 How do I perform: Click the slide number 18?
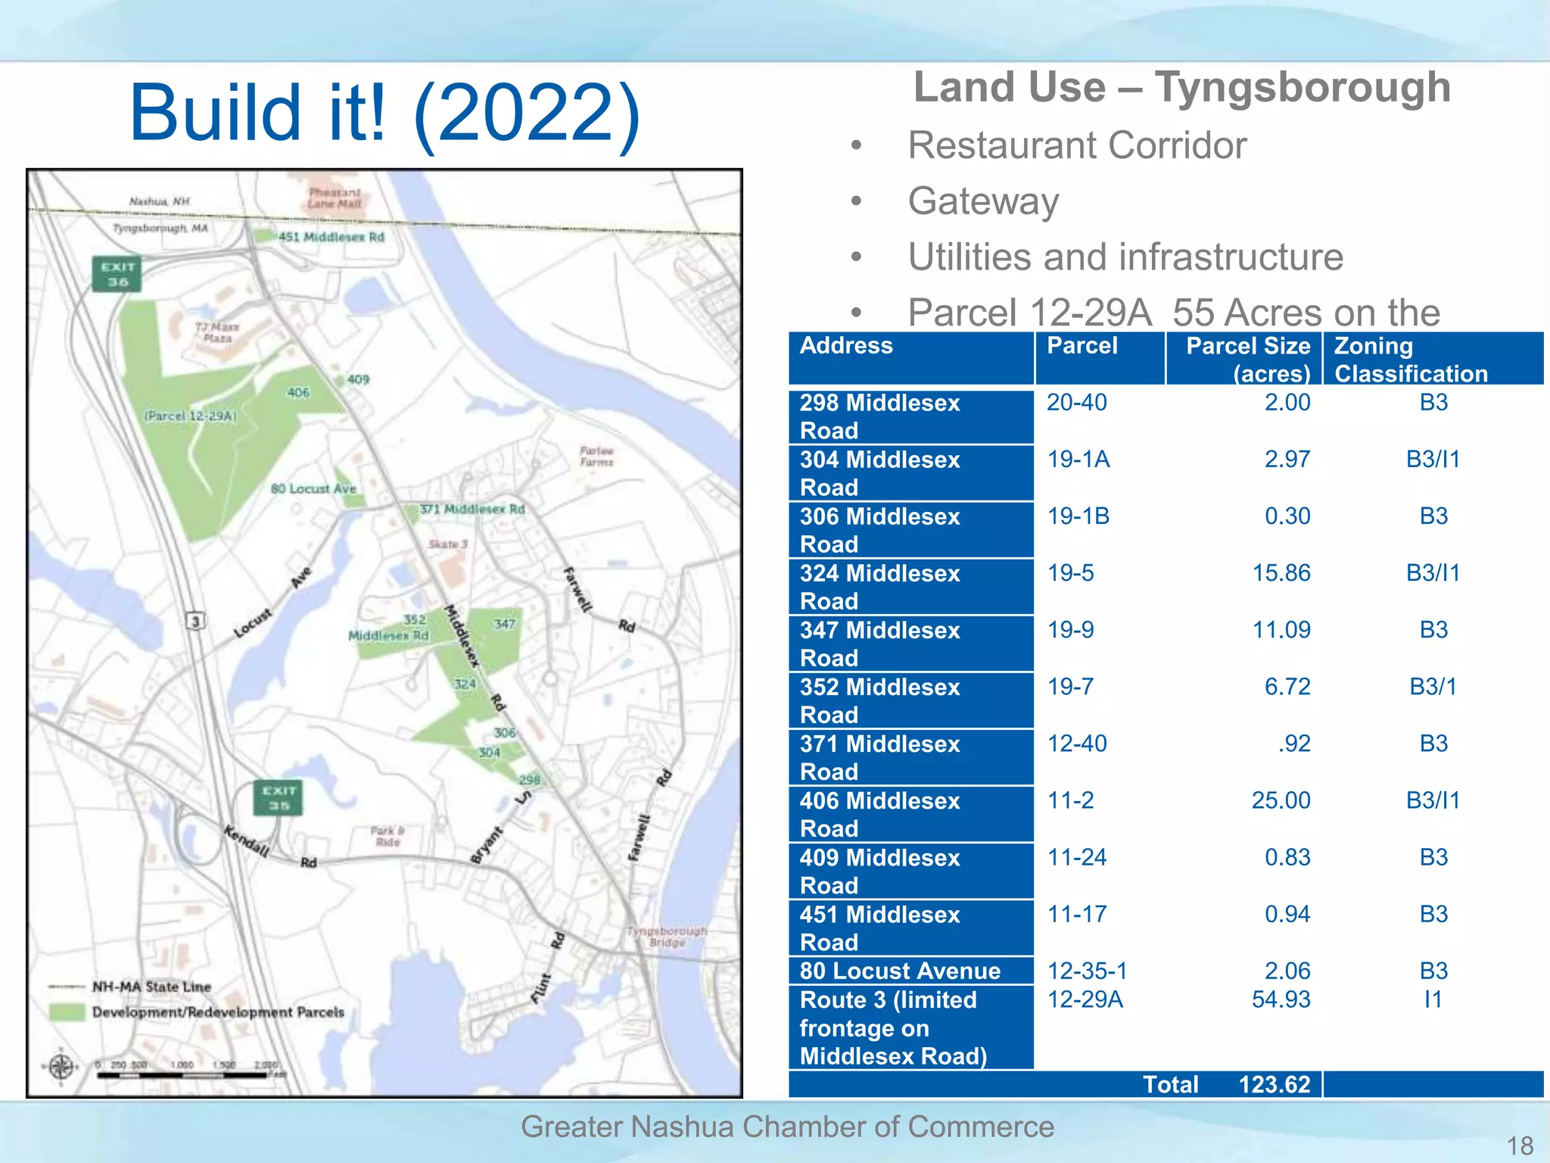coord(1519,1146)
